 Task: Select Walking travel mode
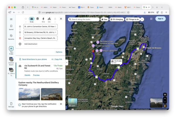click(x=43, y=19)
